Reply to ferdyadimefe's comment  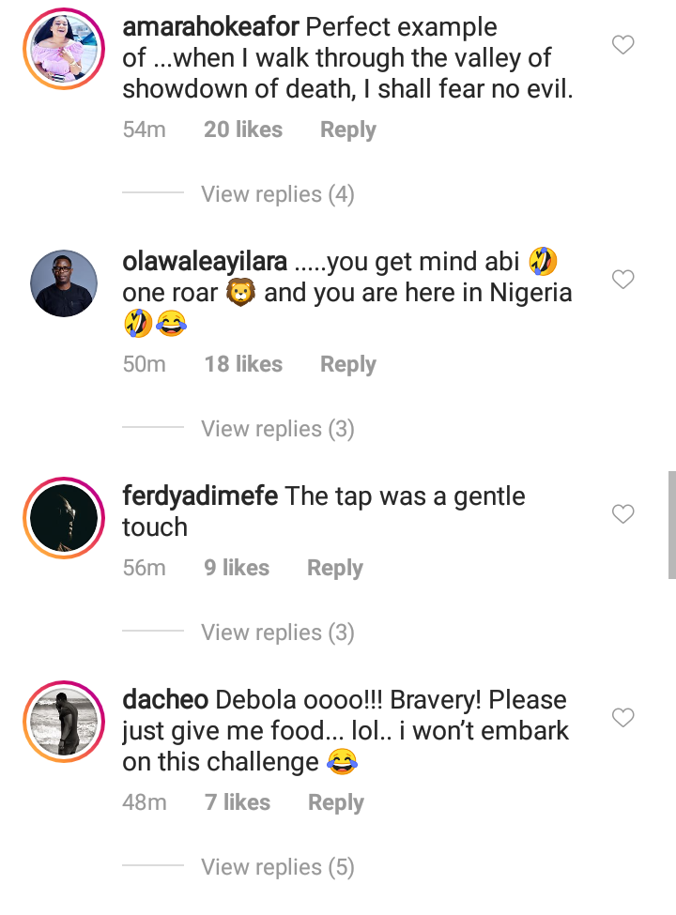click(334, 569)
